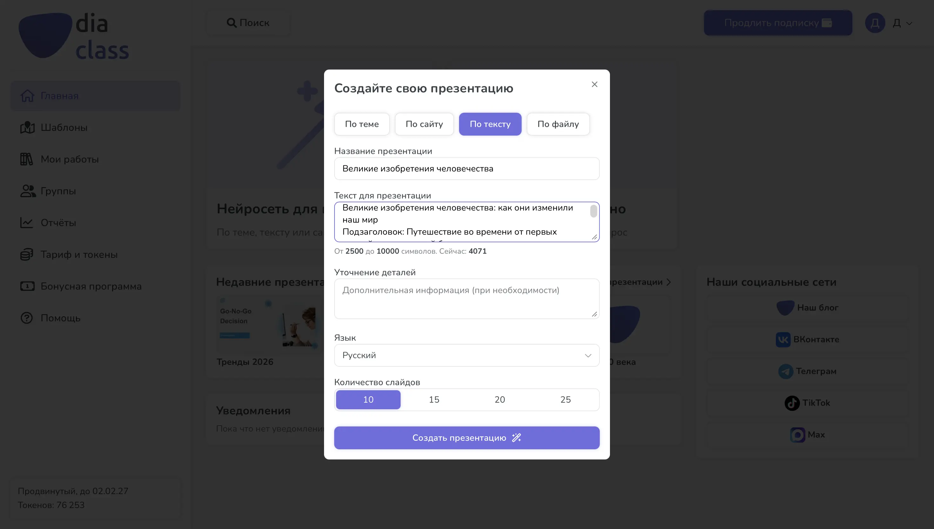Select 20 slides option
934x529 pixels.
[x=500, y=400]
